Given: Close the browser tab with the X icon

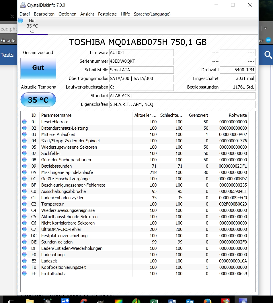Looking at the screenshot, I should pos(13,16).
